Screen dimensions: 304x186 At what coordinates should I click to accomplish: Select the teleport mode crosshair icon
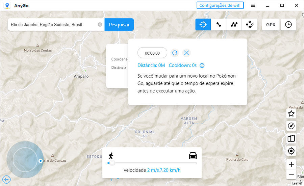tap(203, 25)
